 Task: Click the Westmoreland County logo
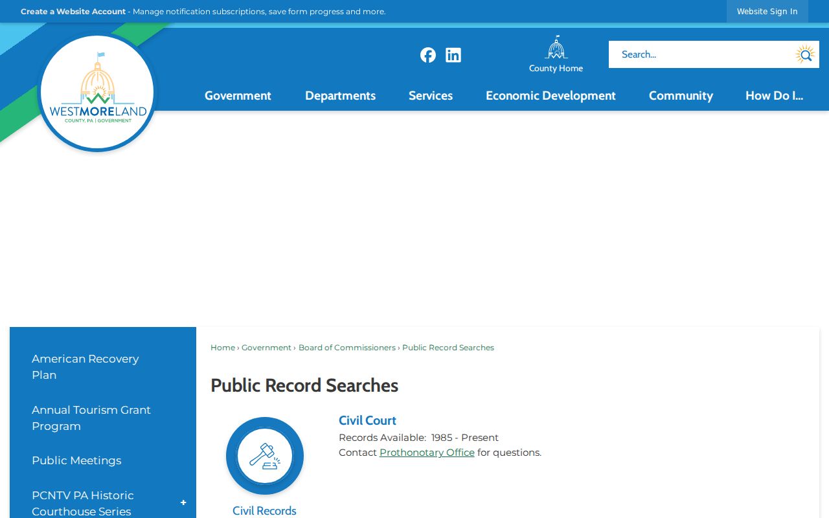(98, 93)
